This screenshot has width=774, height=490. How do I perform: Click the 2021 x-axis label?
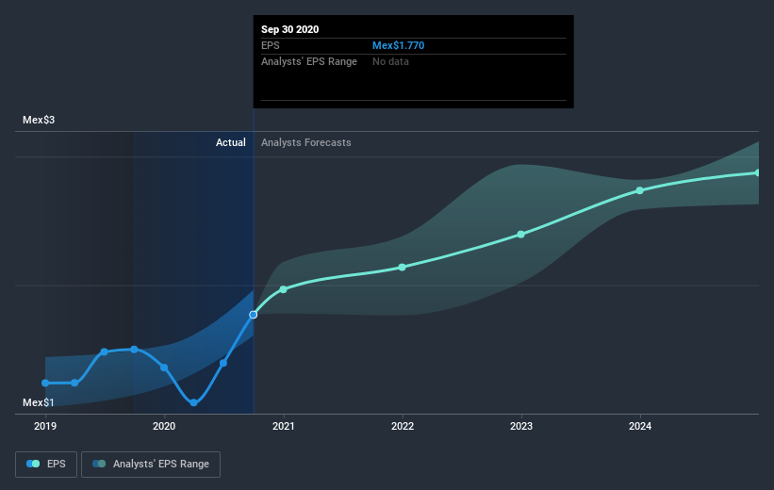pos(284,426)
